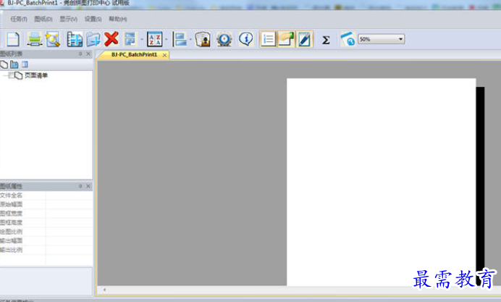Click the 文件全名 property row
The height and width of the screenshot is (302, 501).
coord(46,196)
